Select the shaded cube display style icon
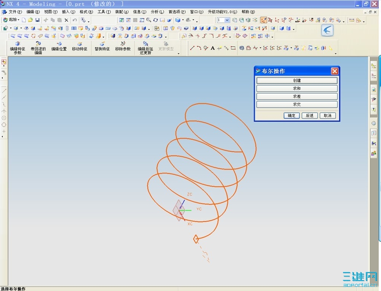 click(178, 20)
